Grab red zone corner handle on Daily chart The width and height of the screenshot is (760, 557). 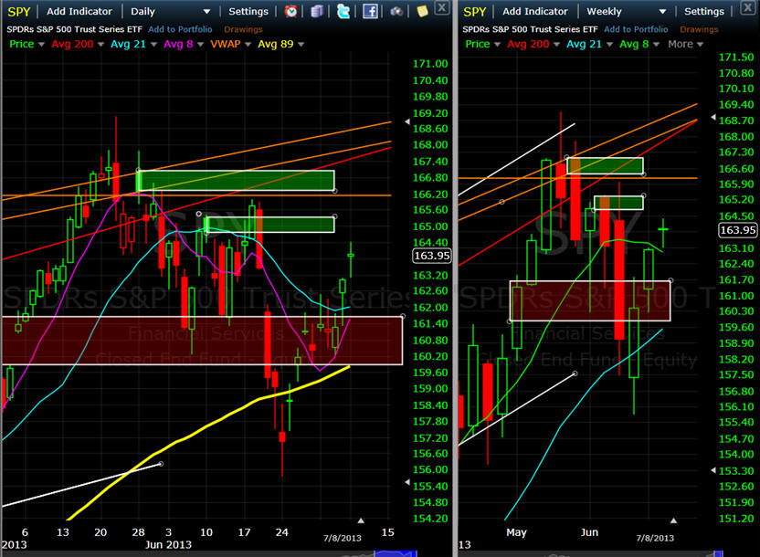(x=402, y=316)
